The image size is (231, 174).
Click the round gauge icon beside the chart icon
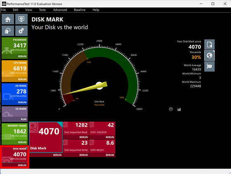pyautogui.click(x=171, y=109)
